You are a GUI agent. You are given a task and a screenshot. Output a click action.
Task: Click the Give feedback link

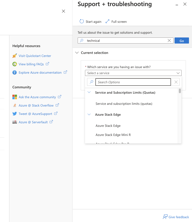click(x=179, y=217)
